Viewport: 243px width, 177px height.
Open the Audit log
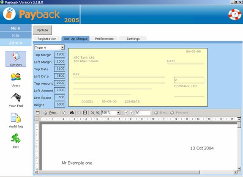[x=16, y=120]
